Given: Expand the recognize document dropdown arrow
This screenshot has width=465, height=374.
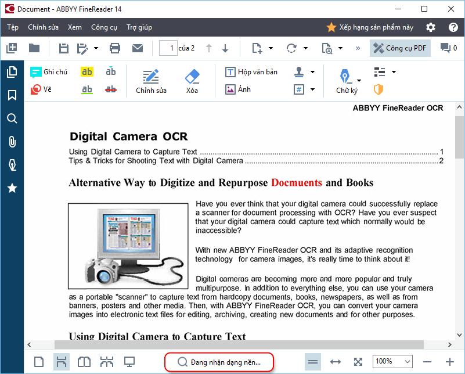Looking at the screenshot, I should click(x=340, y=48).
